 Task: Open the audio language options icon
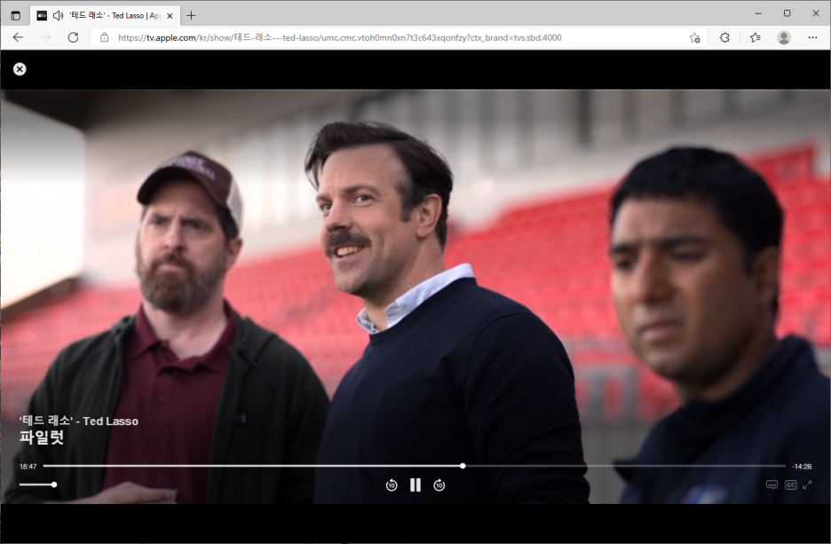[772, 485]
